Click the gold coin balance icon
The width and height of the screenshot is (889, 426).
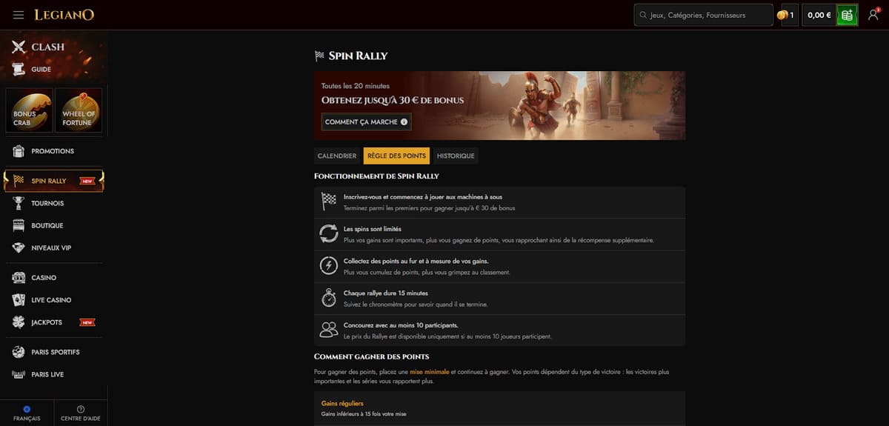pyautogui.click(x=782, y=15)
